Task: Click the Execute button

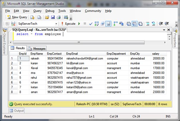Action: pos(68,24)
